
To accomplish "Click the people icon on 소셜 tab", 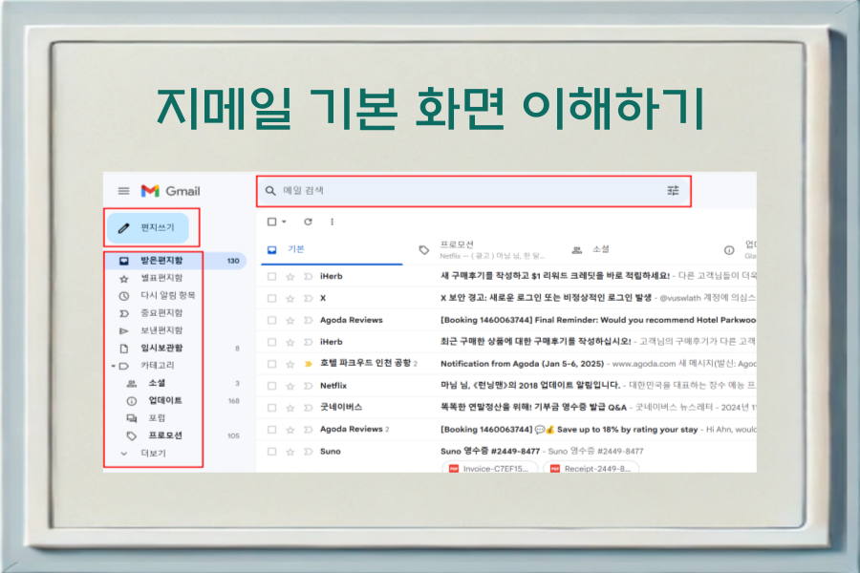I will (577, 250).
